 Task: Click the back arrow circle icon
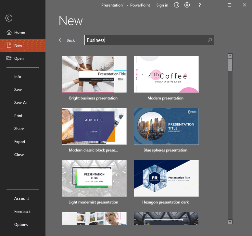tap(9, 18)
